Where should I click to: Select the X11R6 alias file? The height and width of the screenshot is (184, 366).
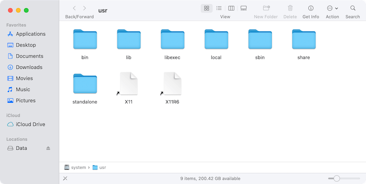click(172, 84)
